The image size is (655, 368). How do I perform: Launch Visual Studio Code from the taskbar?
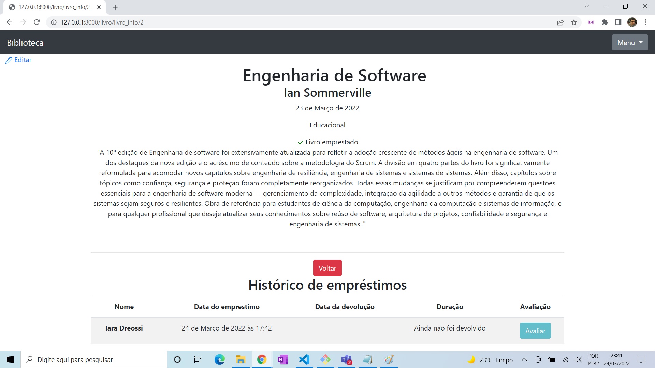[x=304, y=359]
